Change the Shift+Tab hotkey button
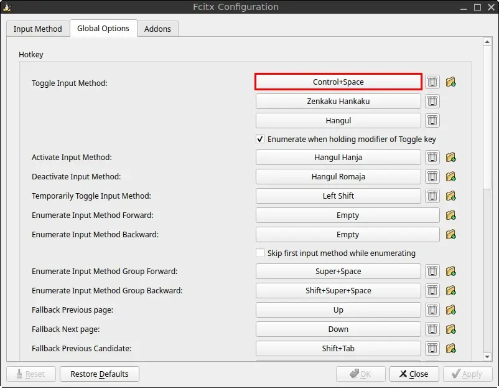 pos(338,348)
